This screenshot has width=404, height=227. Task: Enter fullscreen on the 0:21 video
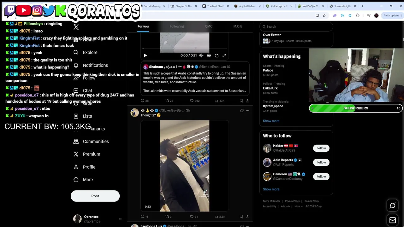coord(224,55)
